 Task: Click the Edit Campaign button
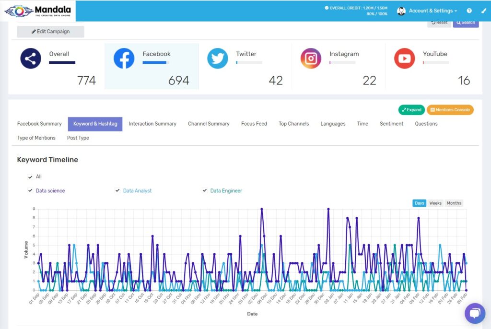(x=50, y=32)
